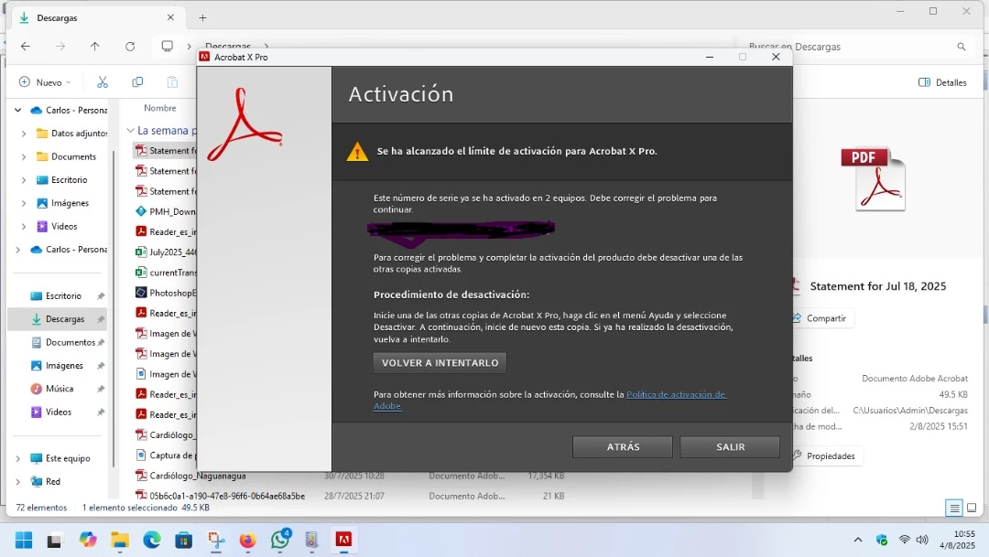Screen dimensions: 989x557
Task: Open Snipping Tool from the taskbar
Action: click(x=216, y=540)
